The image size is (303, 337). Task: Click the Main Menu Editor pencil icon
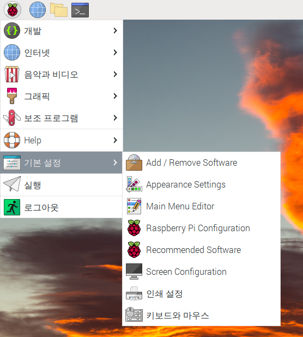coord(134,206)
